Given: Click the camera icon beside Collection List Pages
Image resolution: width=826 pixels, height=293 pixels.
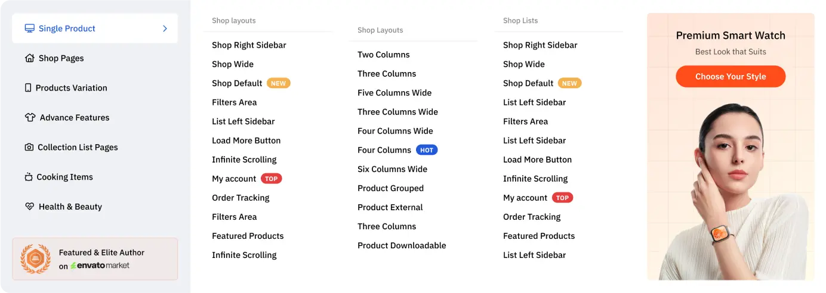Looking at the screenshot, I should pyautogui.click(x=29, y=147).
